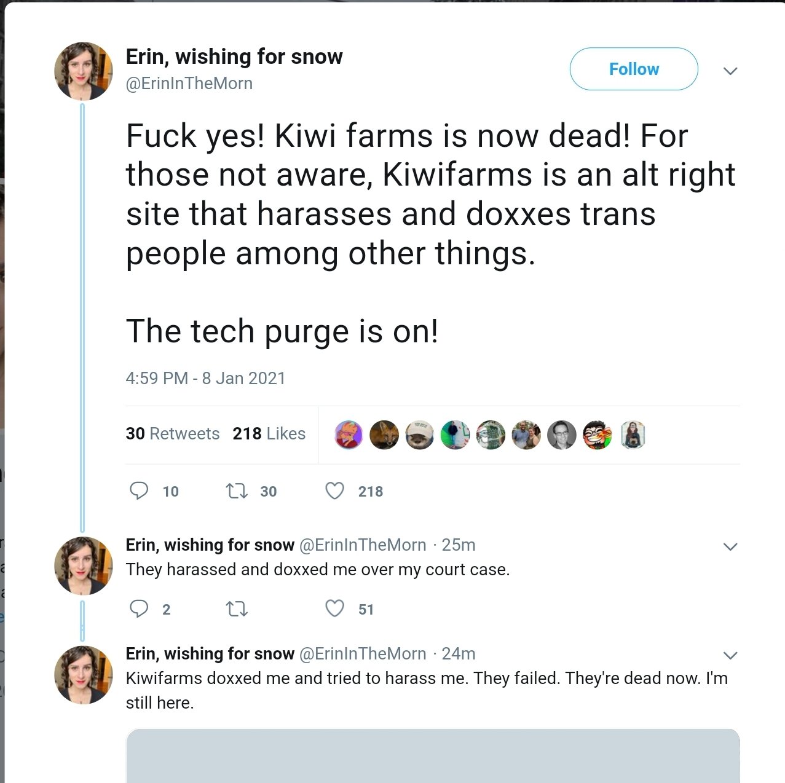
Task: Retweet the main Kiwi farms tweet
Action: point(237,490)
